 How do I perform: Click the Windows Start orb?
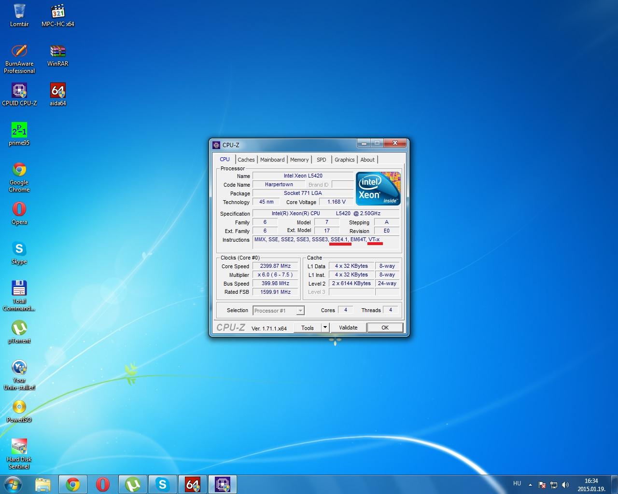pyautogui.click(x=13, y=484)
